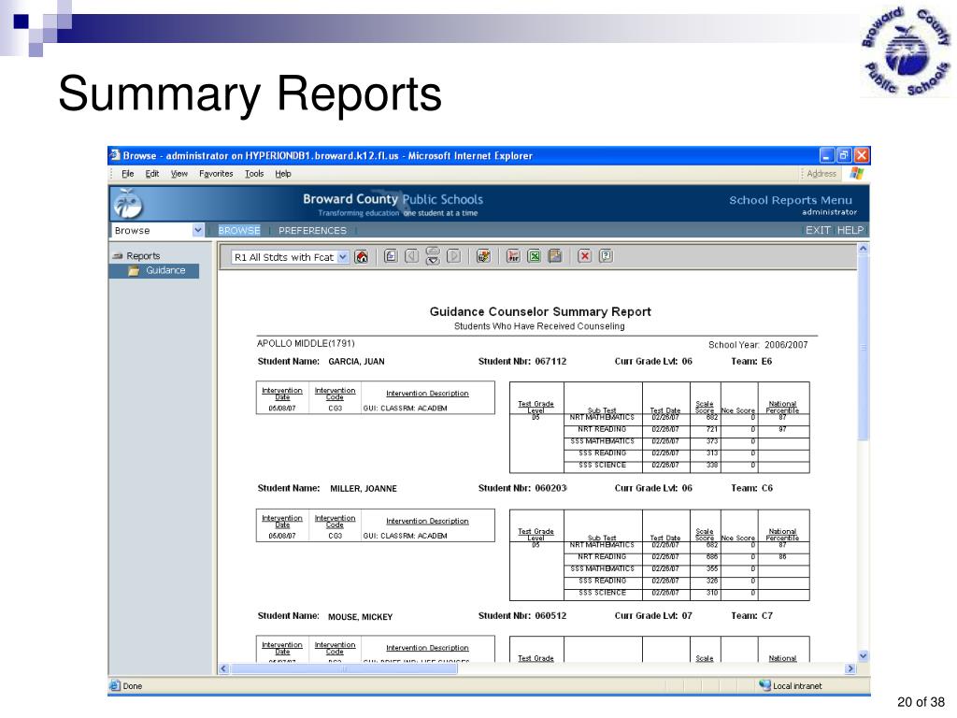Click School Year 2006/2007 text
The image size is (957, 718).
758,344
